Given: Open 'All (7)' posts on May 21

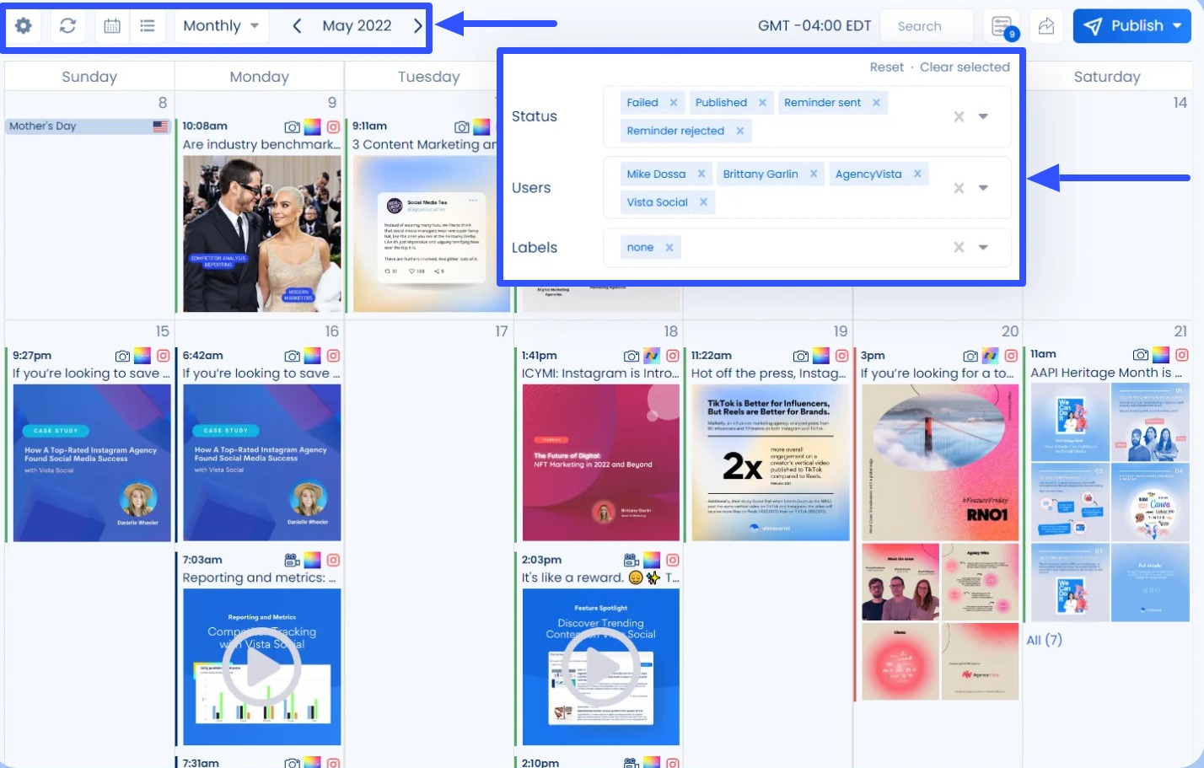Looking at the screenshot, I should (1043, 640).
